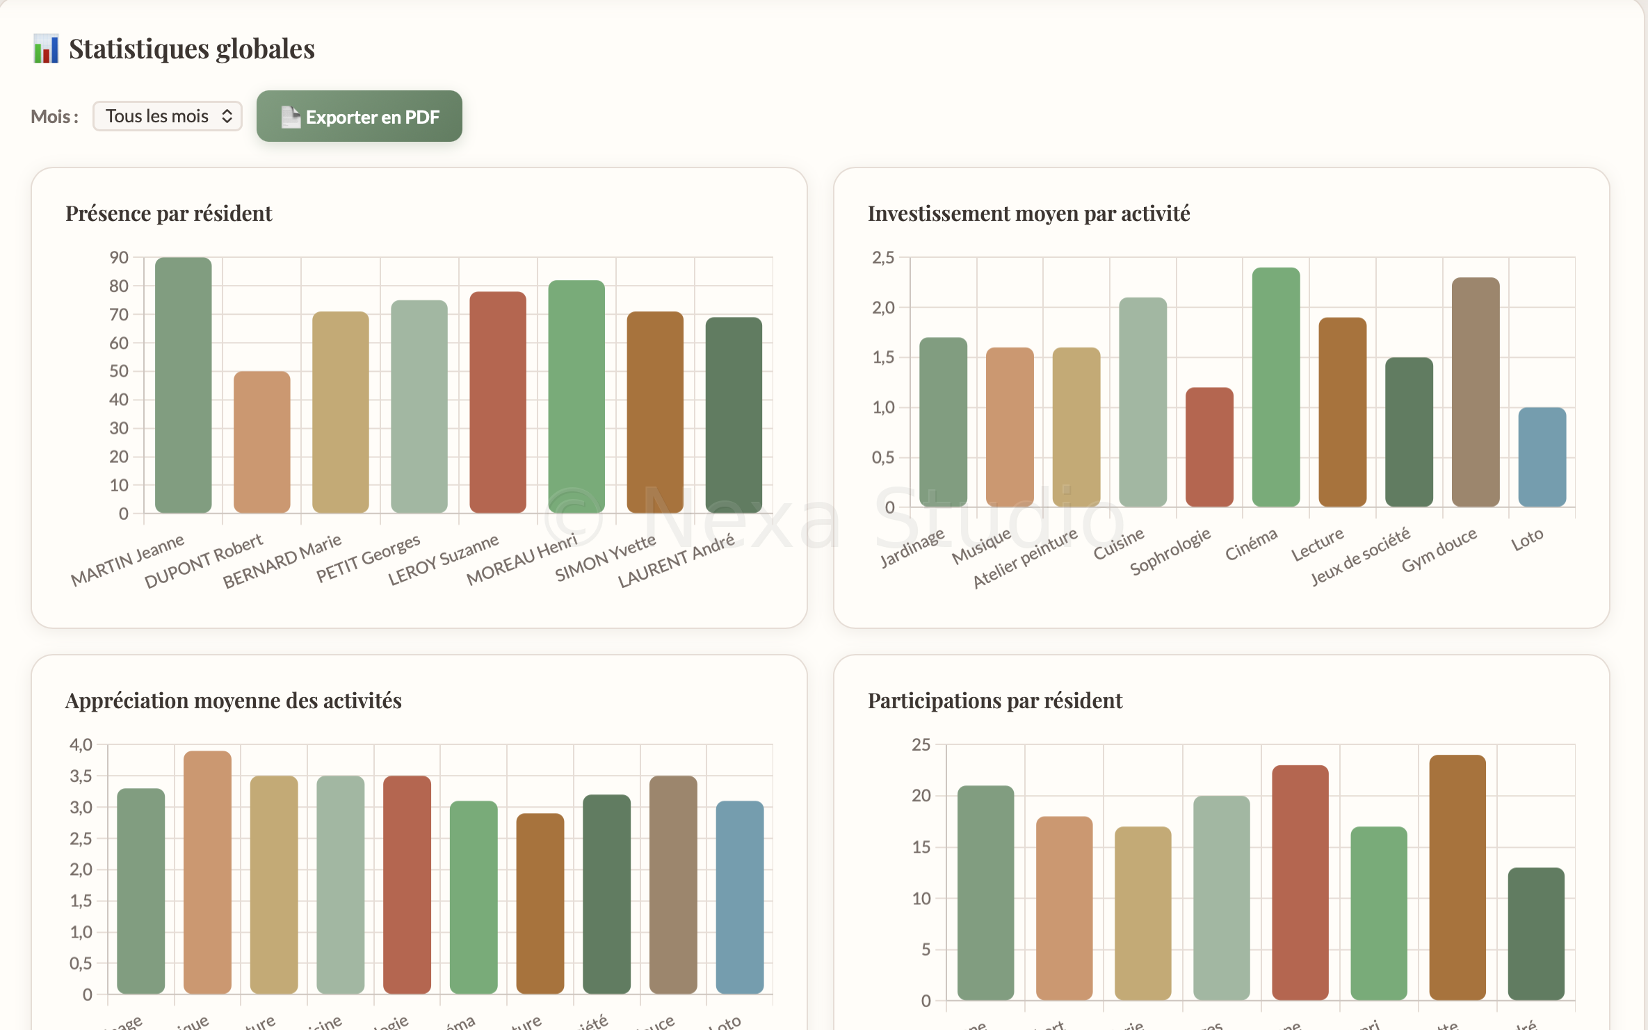Click the Musique investissement bar
The height and width of the screenshot is (1030, 1648).
pos(1010,427)
